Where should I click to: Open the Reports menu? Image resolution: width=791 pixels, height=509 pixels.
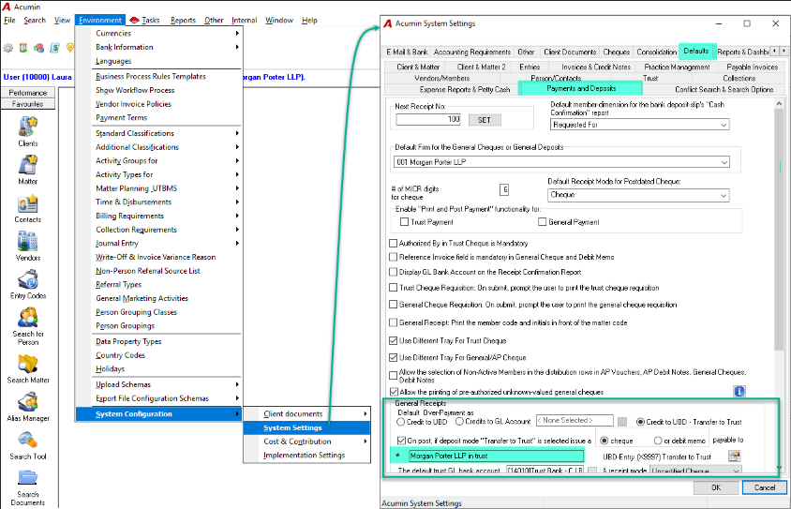[x=183, y=20]
